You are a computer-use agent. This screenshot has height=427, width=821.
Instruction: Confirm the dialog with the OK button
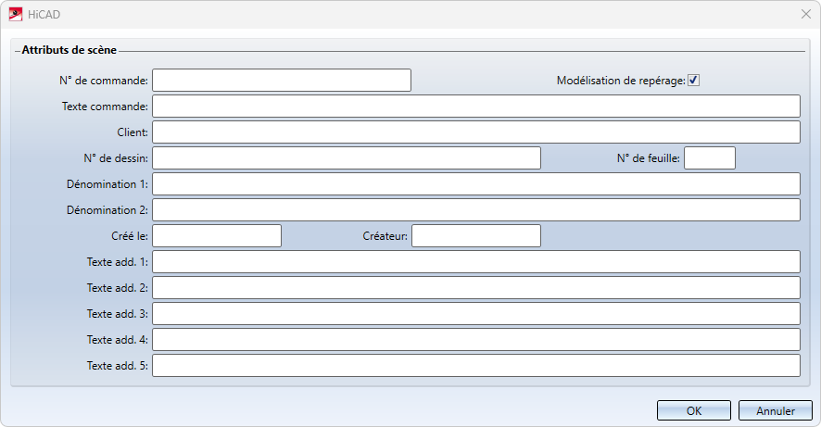(x=694, y=410)
